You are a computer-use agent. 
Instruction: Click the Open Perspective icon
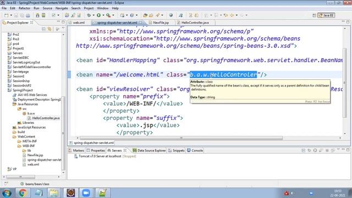314,15
